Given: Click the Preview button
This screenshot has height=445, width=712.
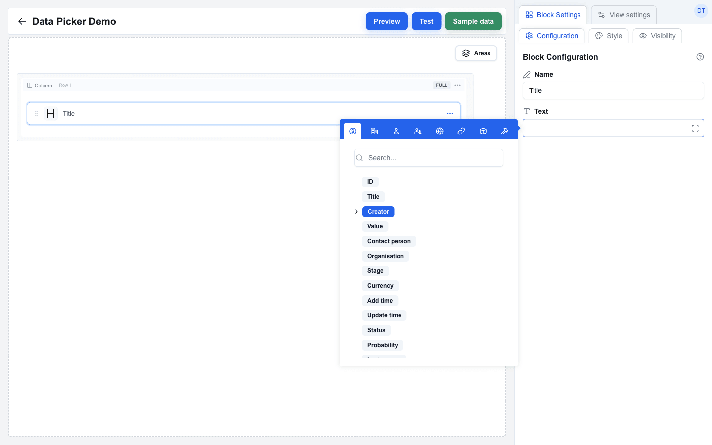Looking at the screenshot, I should click(387, 21).
